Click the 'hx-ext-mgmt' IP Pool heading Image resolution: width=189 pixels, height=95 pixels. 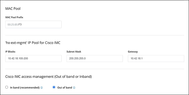coord(33,43)
